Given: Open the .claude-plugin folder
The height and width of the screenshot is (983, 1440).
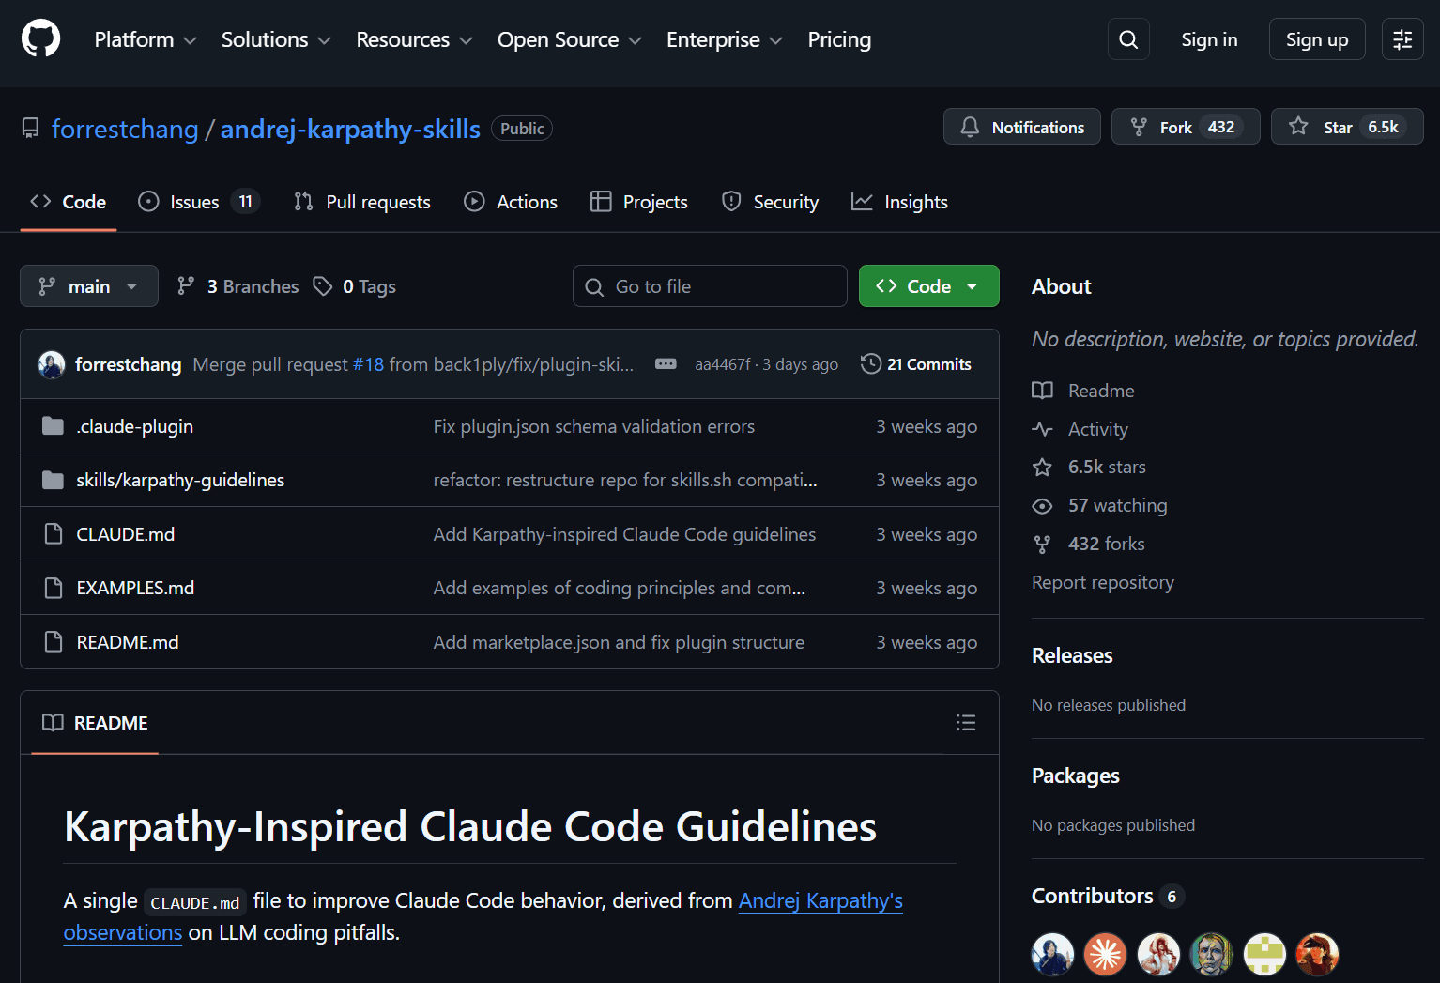Looking at the screenshot, I should (134, 426).
